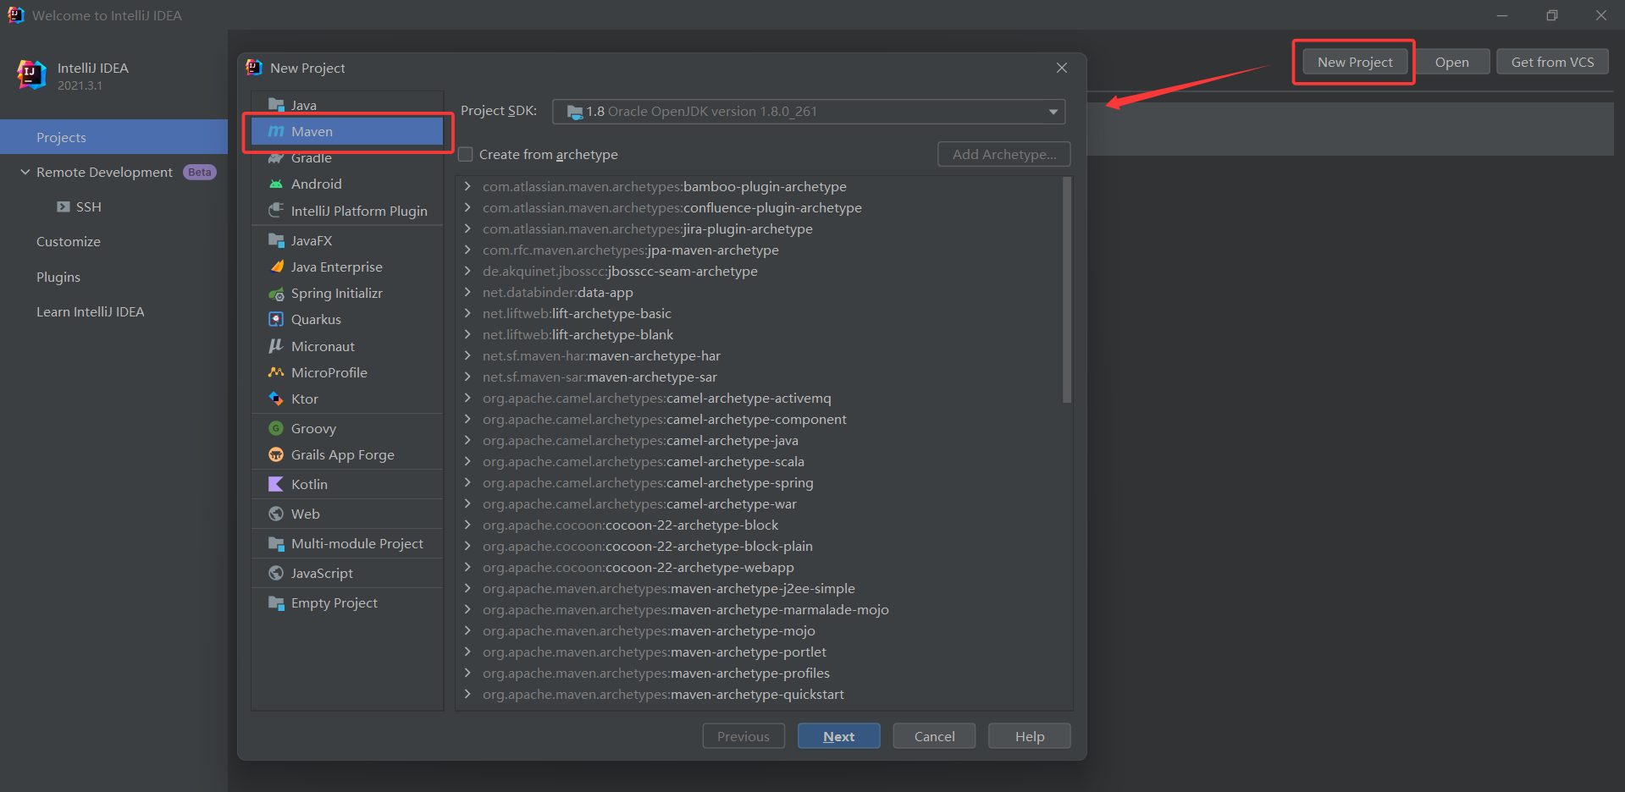Expand confluence-plugin-archetype entry
This screenshot has width=1625, height=792.
point(467,207)
